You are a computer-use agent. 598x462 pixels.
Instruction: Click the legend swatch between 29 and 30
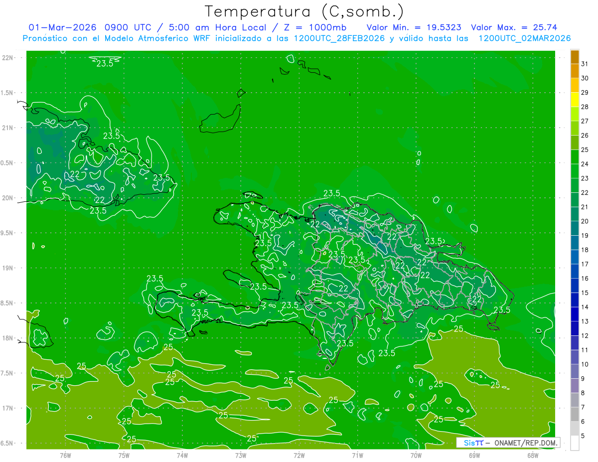pyautogui.click(x=575, y=86)
